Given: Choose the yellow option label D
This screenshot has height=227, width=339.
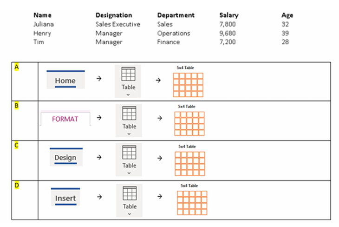Looking at the screenshot, I should (17, 186).
